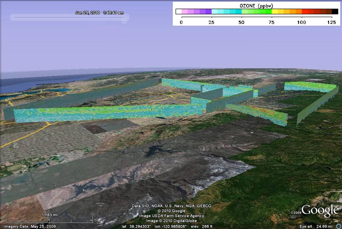Click the ozone legend color bar
342x229 pixels.
tap(257, 11)
